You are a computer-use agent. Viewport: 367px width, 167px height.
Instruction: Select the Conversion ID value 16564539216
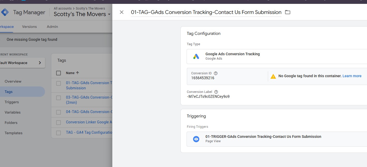pos(203,78)
